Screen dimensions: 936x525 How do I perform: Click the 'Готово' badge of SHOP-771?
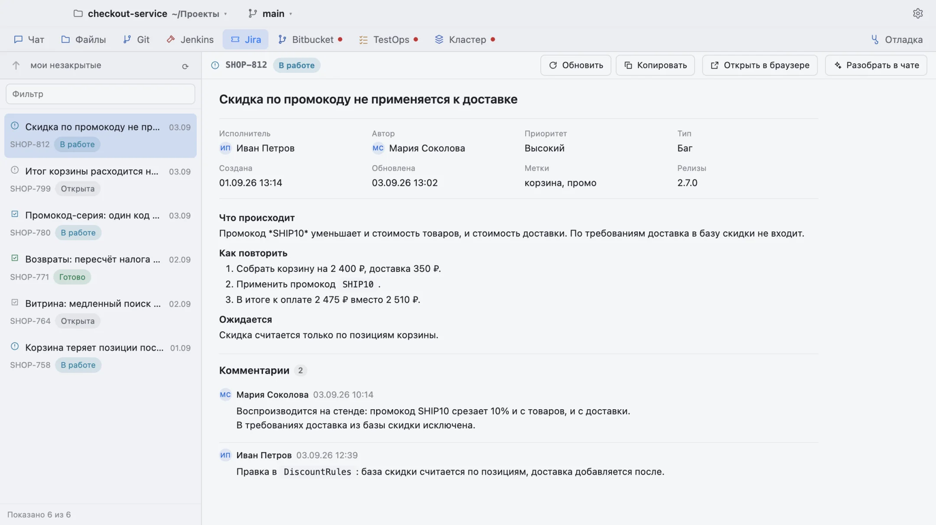pos(72,277)
